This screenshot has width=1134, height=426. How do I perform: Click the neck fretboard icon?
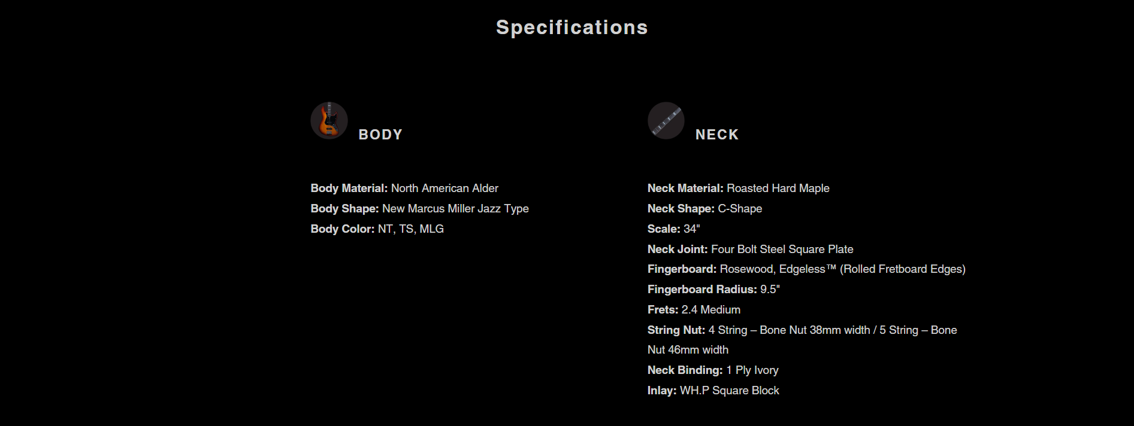tap(666, 120)
